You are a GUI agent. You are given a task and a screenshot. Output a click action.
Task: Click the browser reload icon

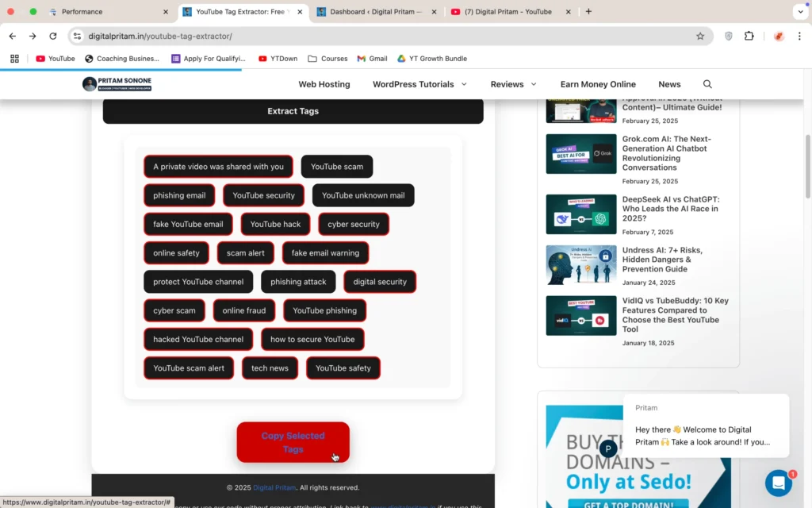coord(53,36)
